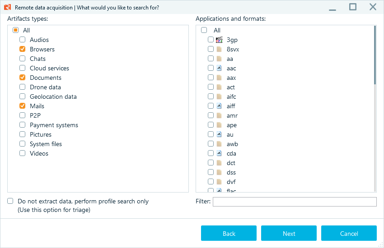Click the amr format file icon
384x248 pixels.
click(219, 115)
